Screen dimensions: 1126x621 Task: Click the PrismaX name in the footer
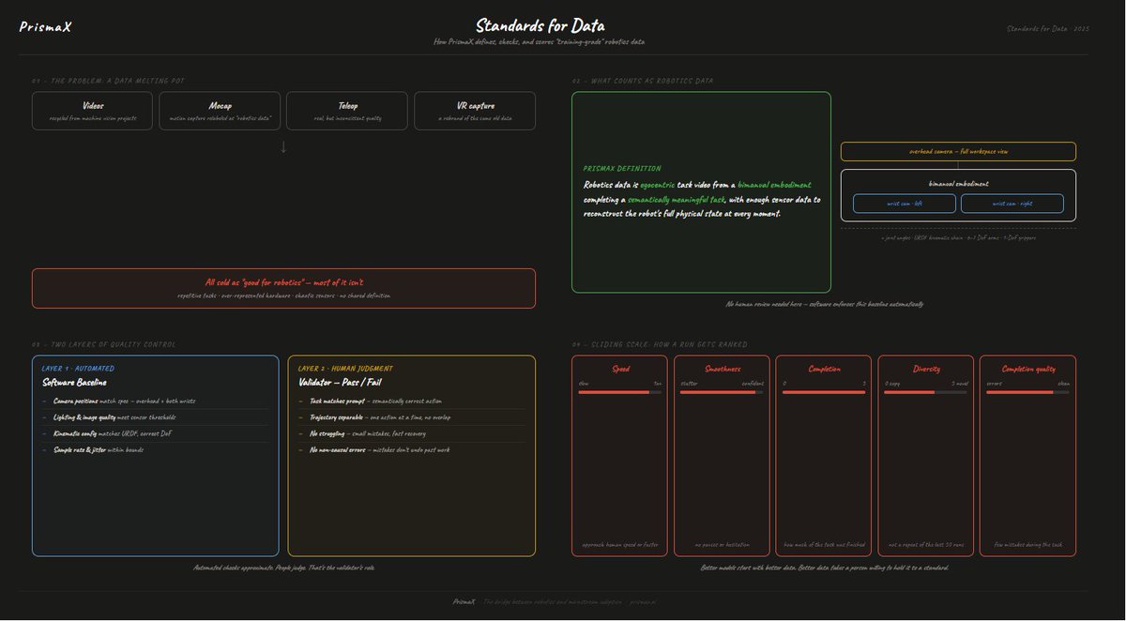point(464,601)
